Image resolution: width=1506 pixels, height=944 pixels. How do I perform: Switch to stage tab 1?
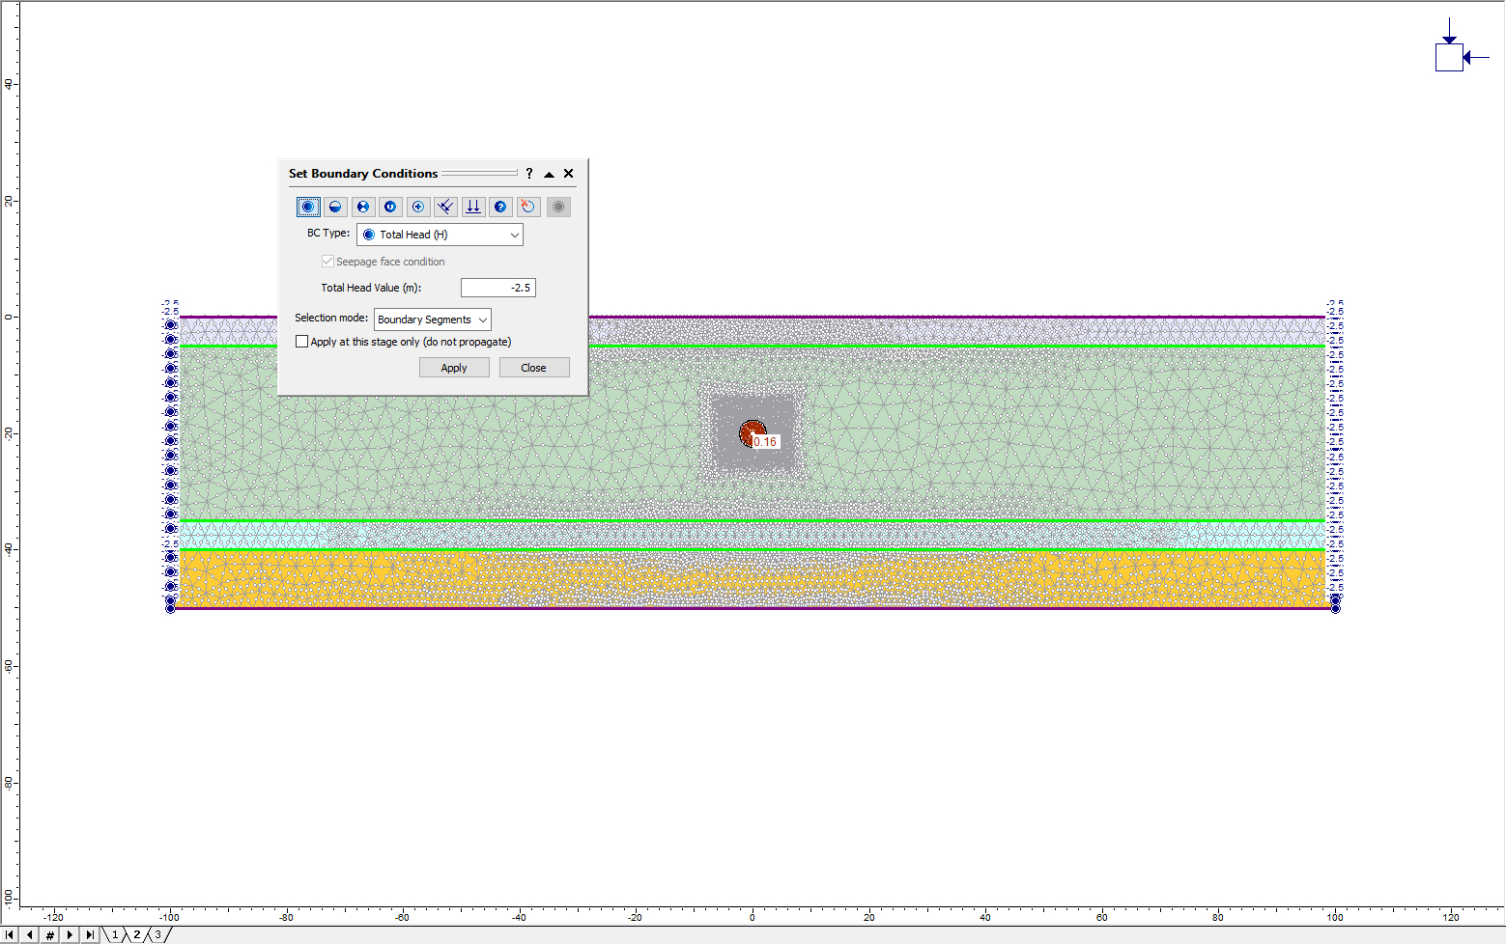click(114, 934)
